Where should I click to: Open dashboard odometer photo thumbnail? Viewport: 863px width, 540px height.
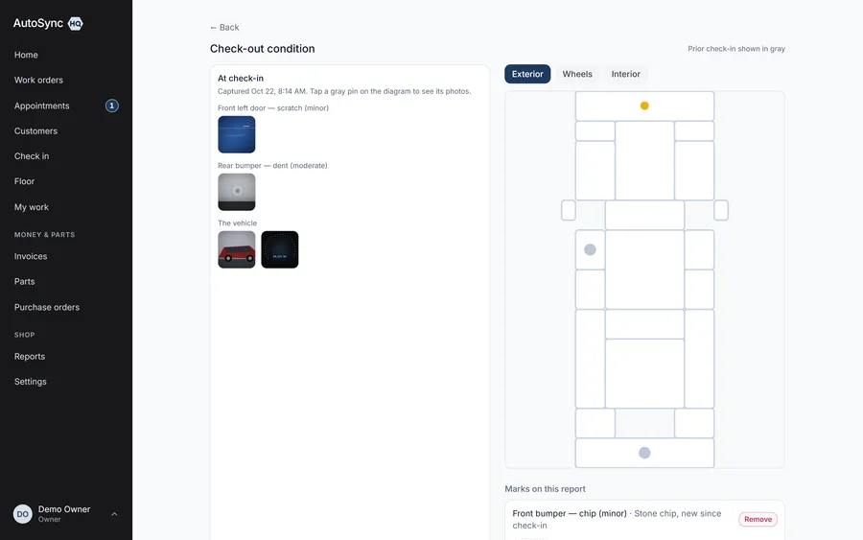280,250
